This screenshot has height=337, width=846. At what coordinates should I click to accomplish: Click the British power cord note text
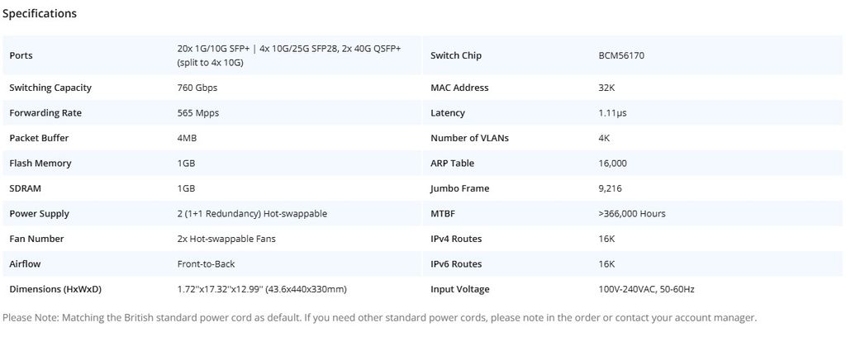[380, 317]
